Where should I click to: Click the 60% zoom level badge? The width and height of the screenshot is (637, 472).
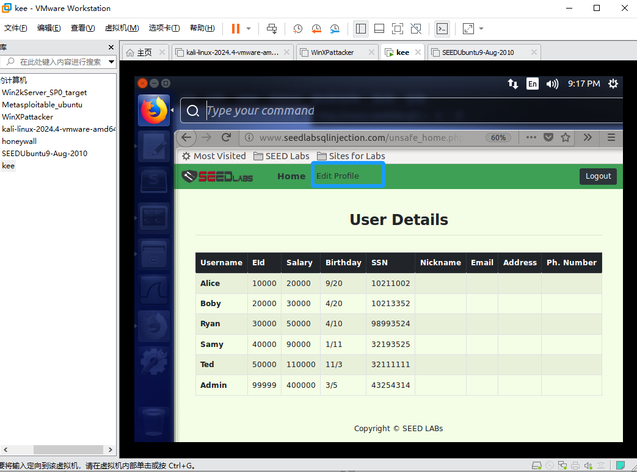coord(498,137)
